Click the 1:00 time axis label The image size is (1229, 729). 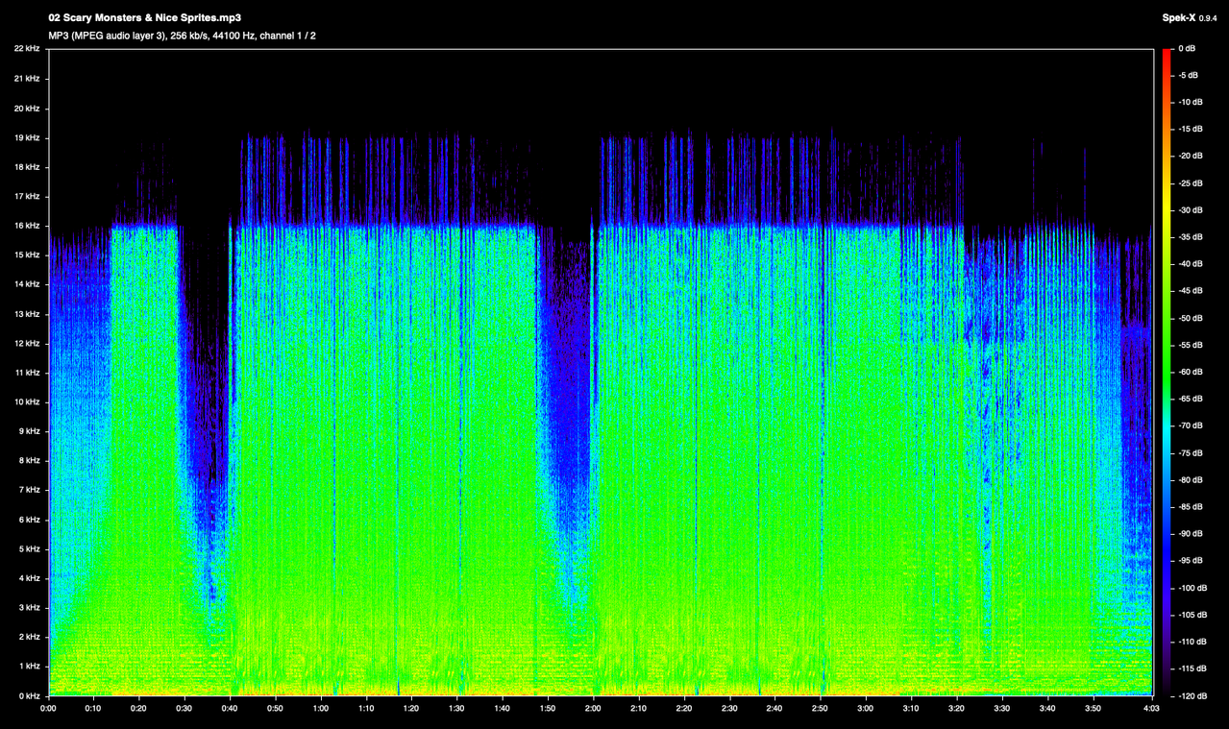(x=320, y=709)
